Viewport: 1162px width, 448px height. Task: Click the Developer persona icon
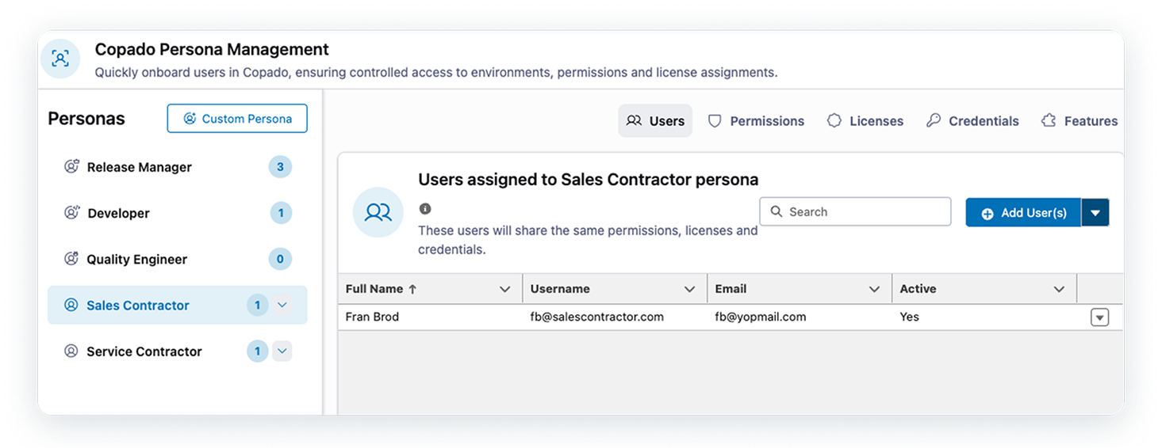tap(71, 213)
